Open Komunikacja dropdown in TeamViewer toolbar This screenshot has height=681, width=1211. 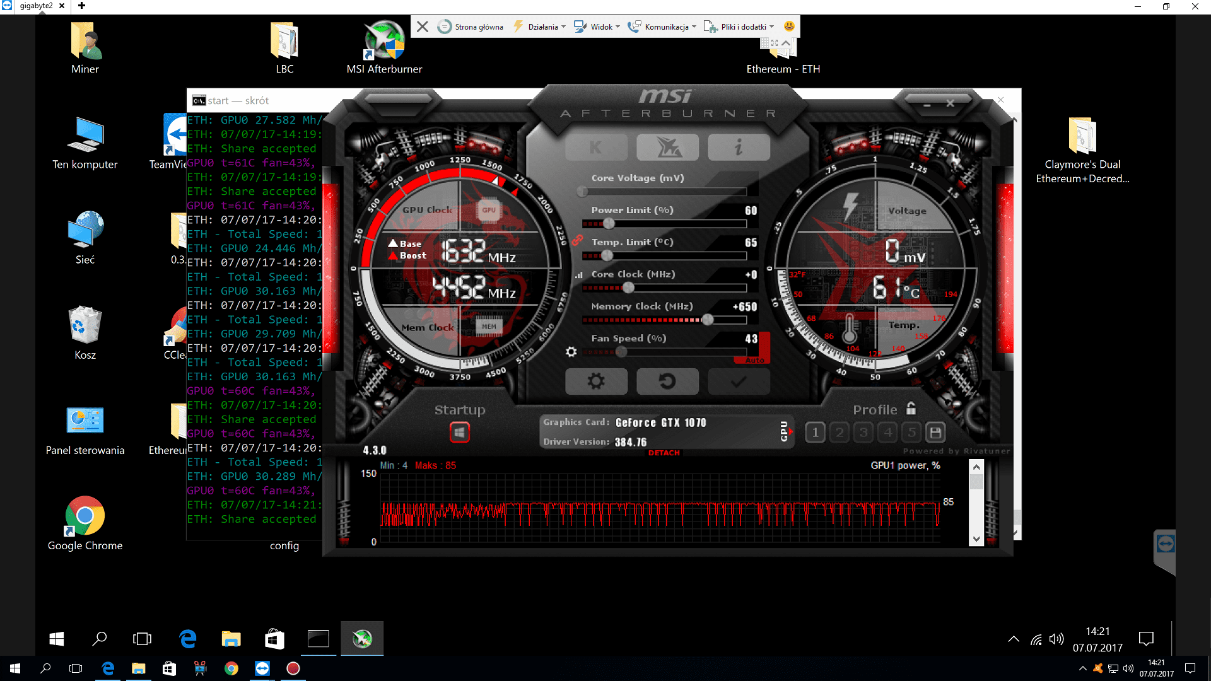662,26
